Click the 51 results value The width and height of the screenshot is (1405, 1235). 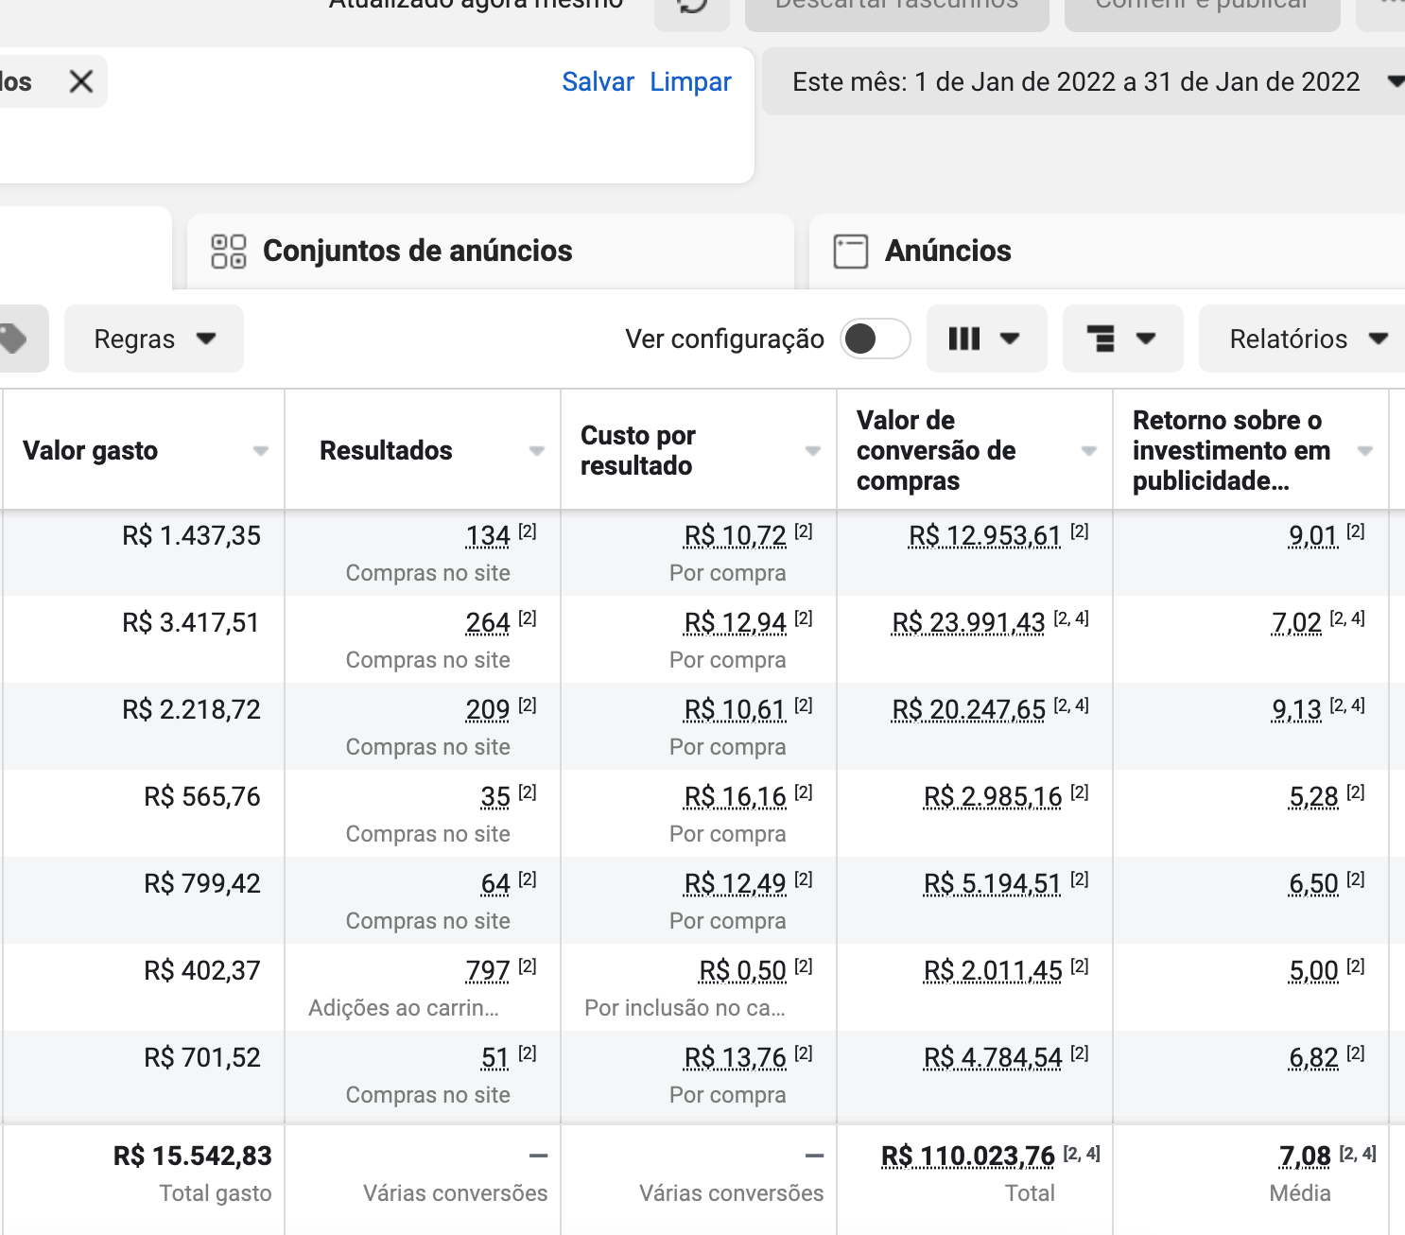[495, 1058]
